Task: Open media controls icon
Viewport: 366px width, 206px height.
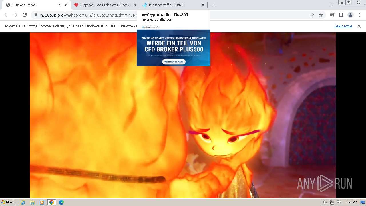Action: tap(332, 15)
